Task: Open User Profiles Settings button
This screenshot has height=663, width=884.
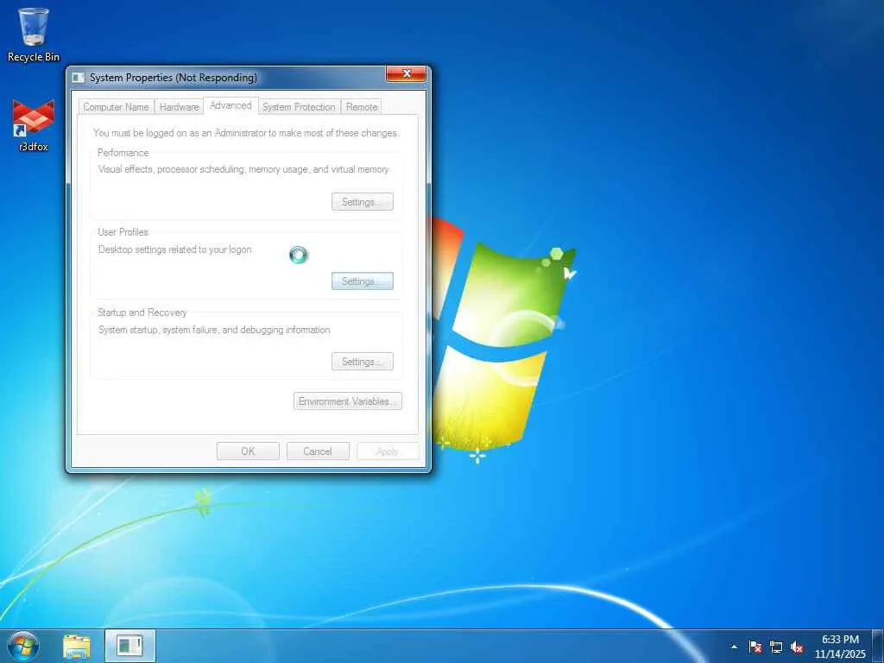Action: point(363,281)
